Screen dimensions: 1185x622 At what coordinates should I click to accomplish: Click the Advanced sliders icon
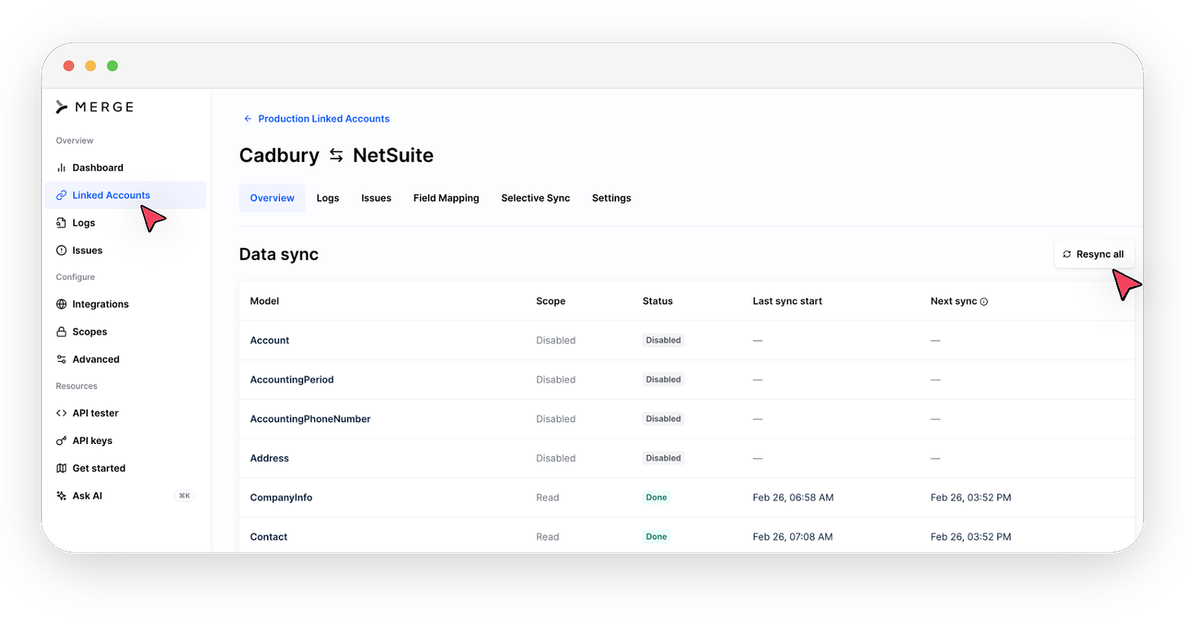coord(61,359)
